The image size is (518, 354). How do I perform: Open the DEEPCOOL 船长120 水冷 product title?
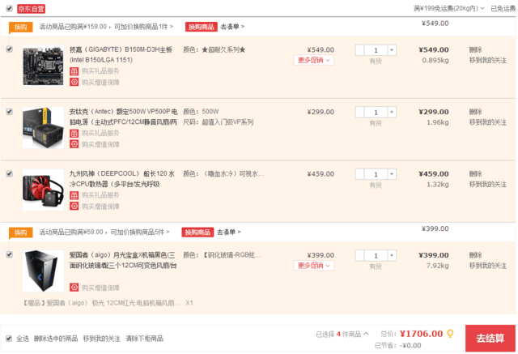(x=122, y=179)
